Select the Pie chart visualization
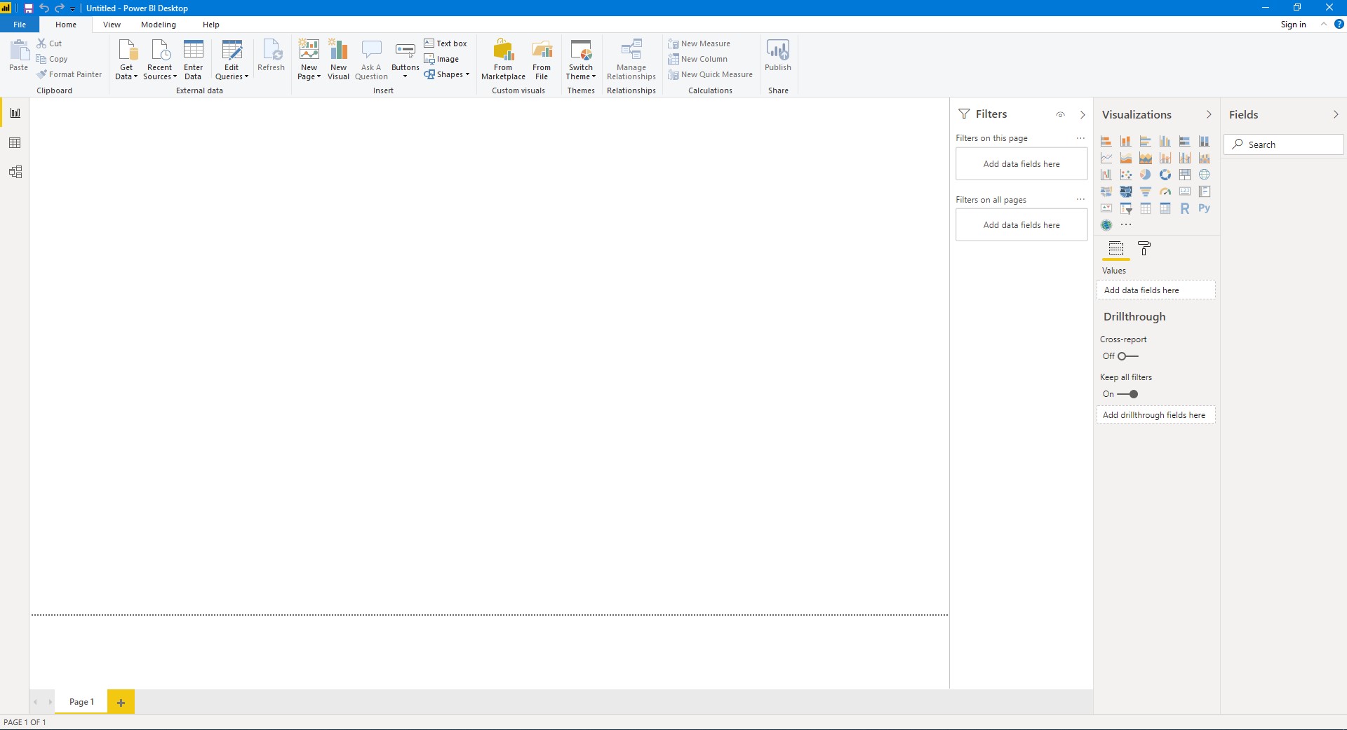This screenshot has height=730, width=1347. (x=1146, y=175)
